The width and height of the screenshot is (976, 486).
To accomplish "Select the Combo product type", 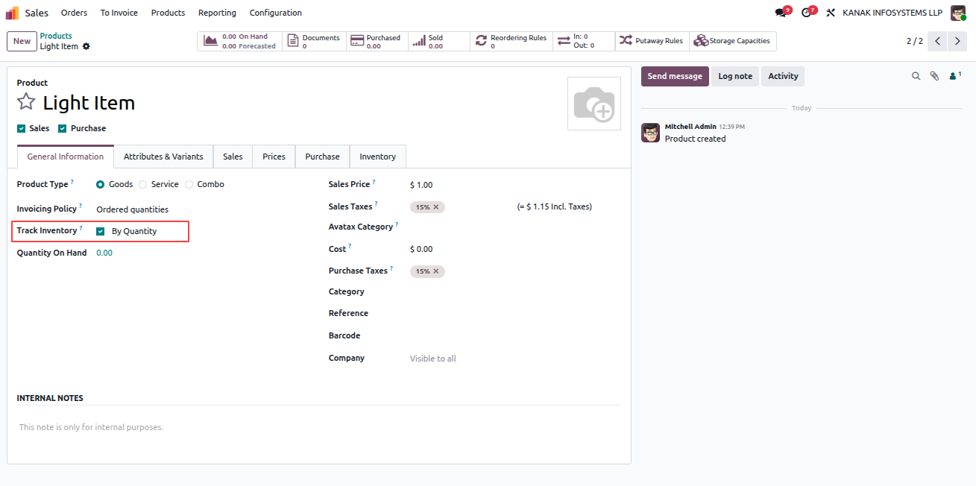I will point(189,184).
